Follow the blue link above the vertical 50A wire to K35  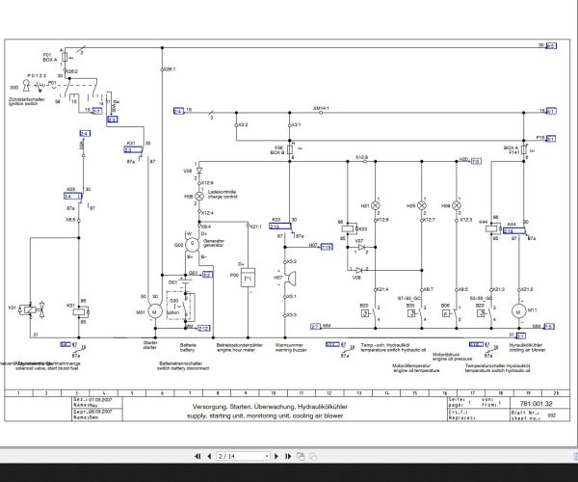point(85,133)
